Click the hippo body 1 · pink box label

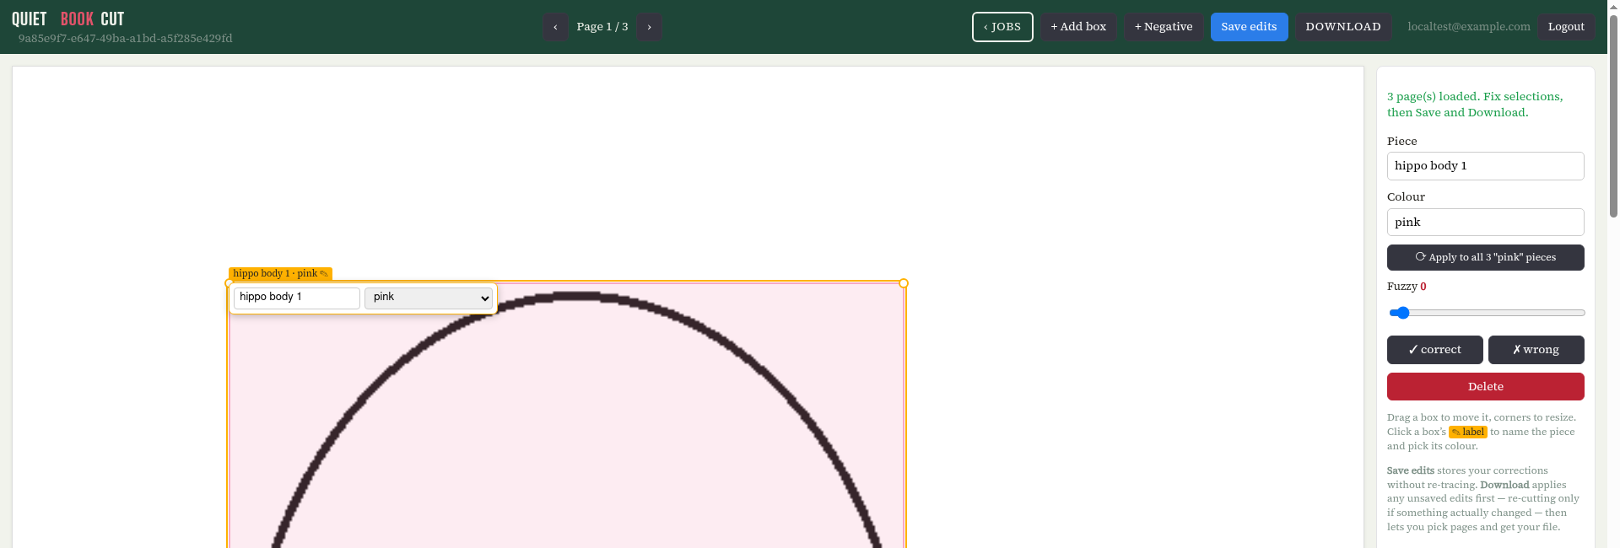click(x=280, y=274)
